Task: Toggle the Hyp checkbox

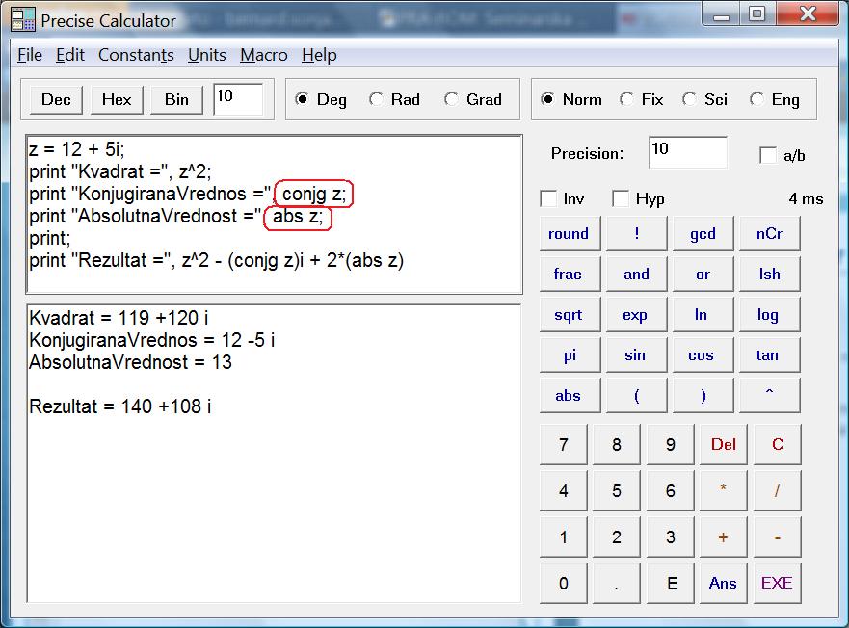Action: pyautogui.click(x=622, y=199)
